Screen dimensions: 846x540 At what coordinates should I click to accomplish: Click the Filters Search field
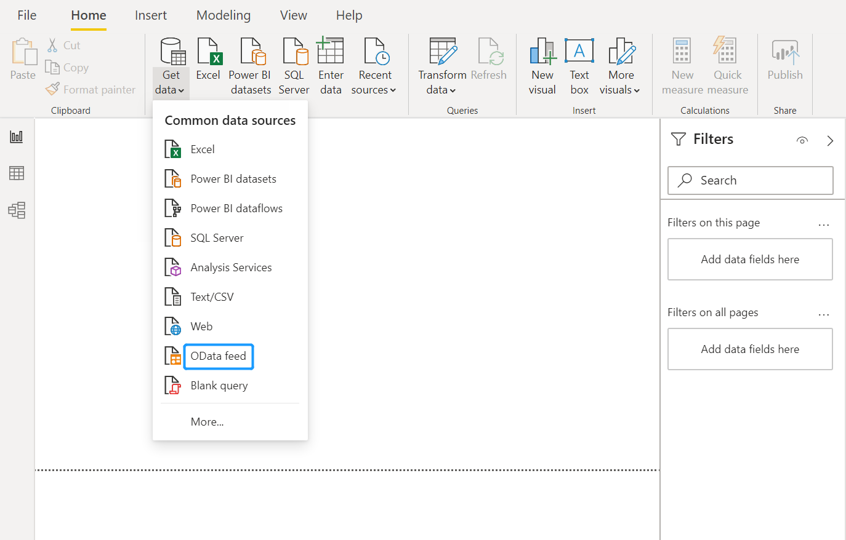[751, 180]
